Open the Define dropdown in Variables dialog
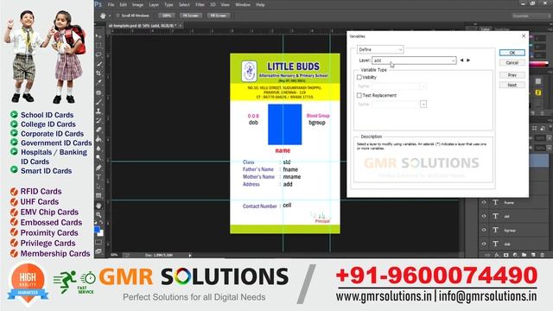Screen dimensions: 553x311 coord(380,50)
